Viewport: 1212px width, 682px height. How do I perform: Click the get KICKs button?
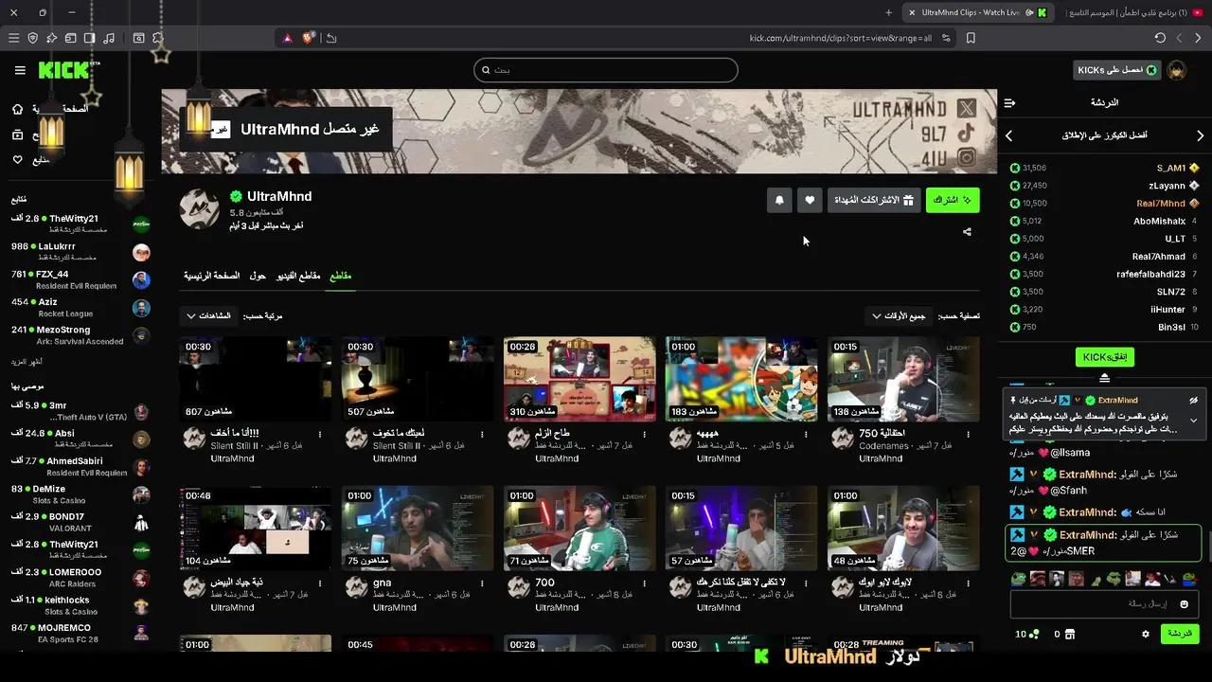(1117, 70)
